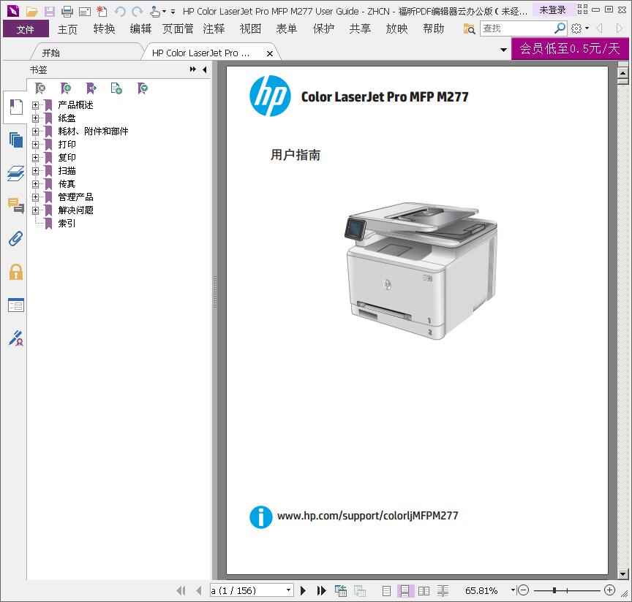
Task: Redo the last action
Action: point(138,11)
